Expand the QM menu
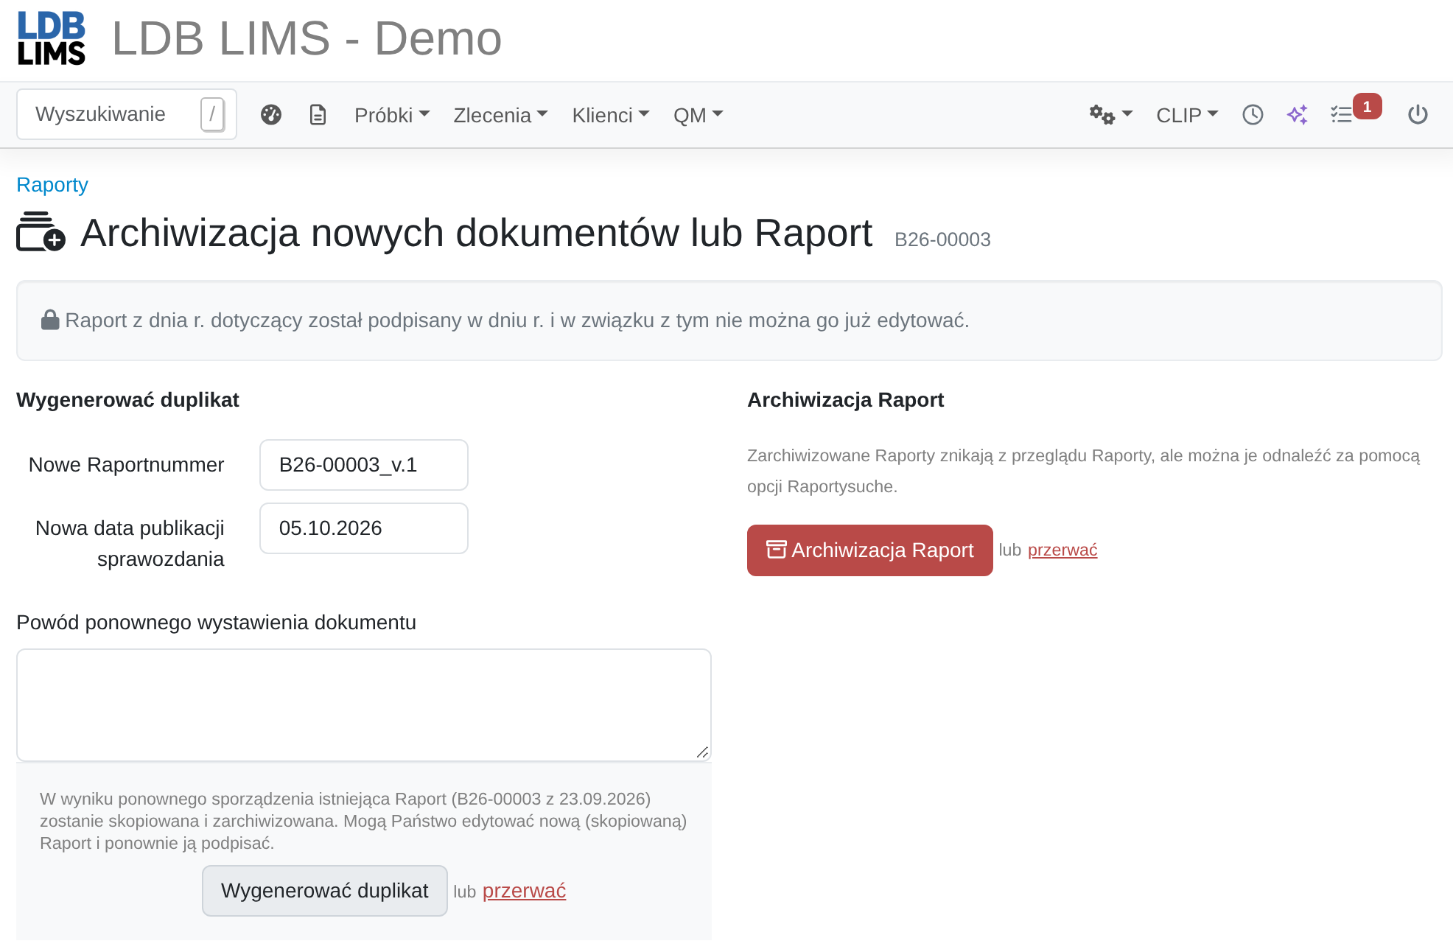 coord(699,115)
